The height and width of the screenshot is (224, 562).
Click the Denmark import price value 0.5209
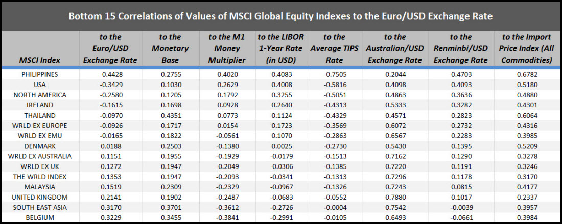tap(526, 146)
